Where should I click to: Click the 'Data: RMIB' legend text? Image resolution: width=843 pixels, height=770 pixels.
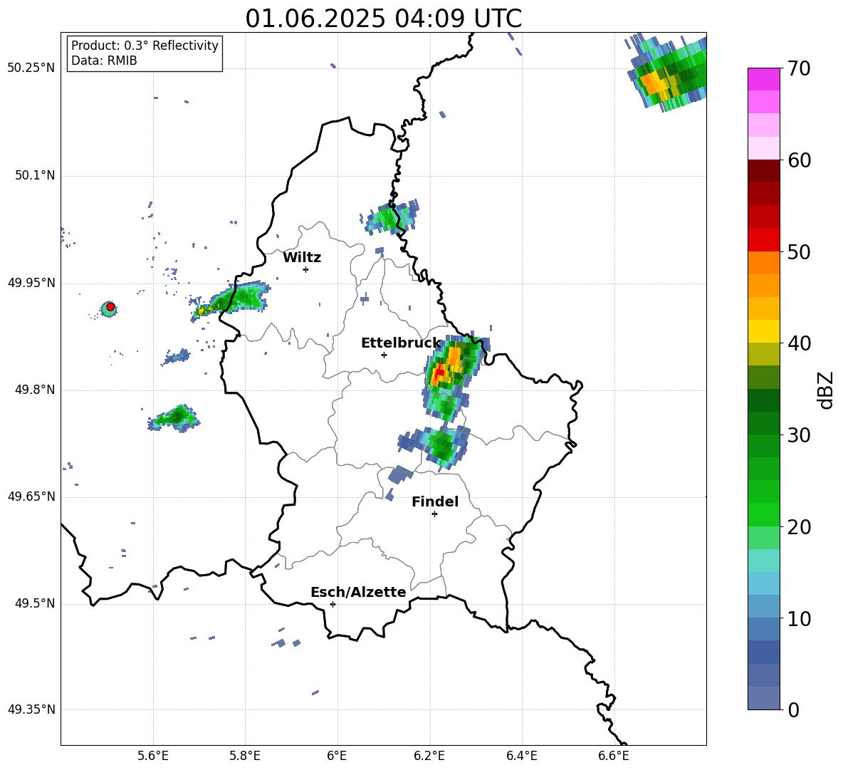tap(104, 61)
